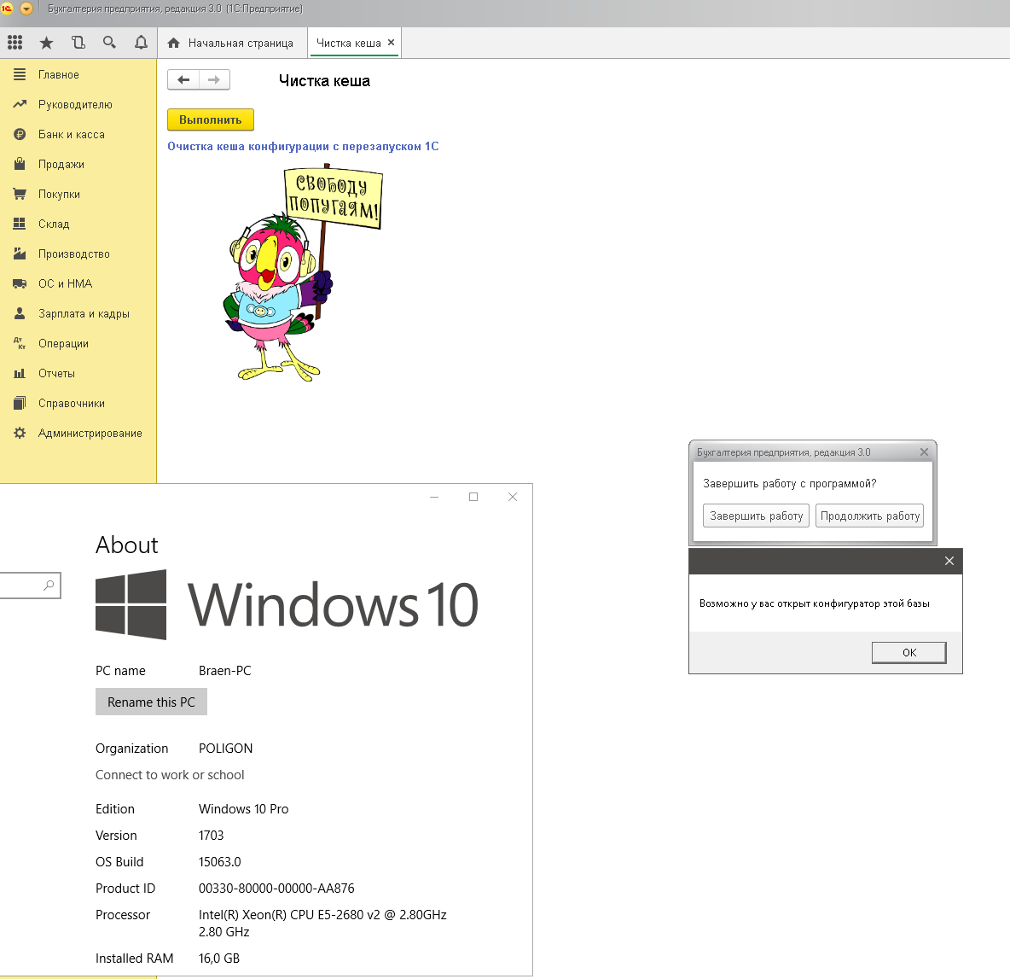
Task: Click the search field in Settings window
Action: [x=30, y=586]
